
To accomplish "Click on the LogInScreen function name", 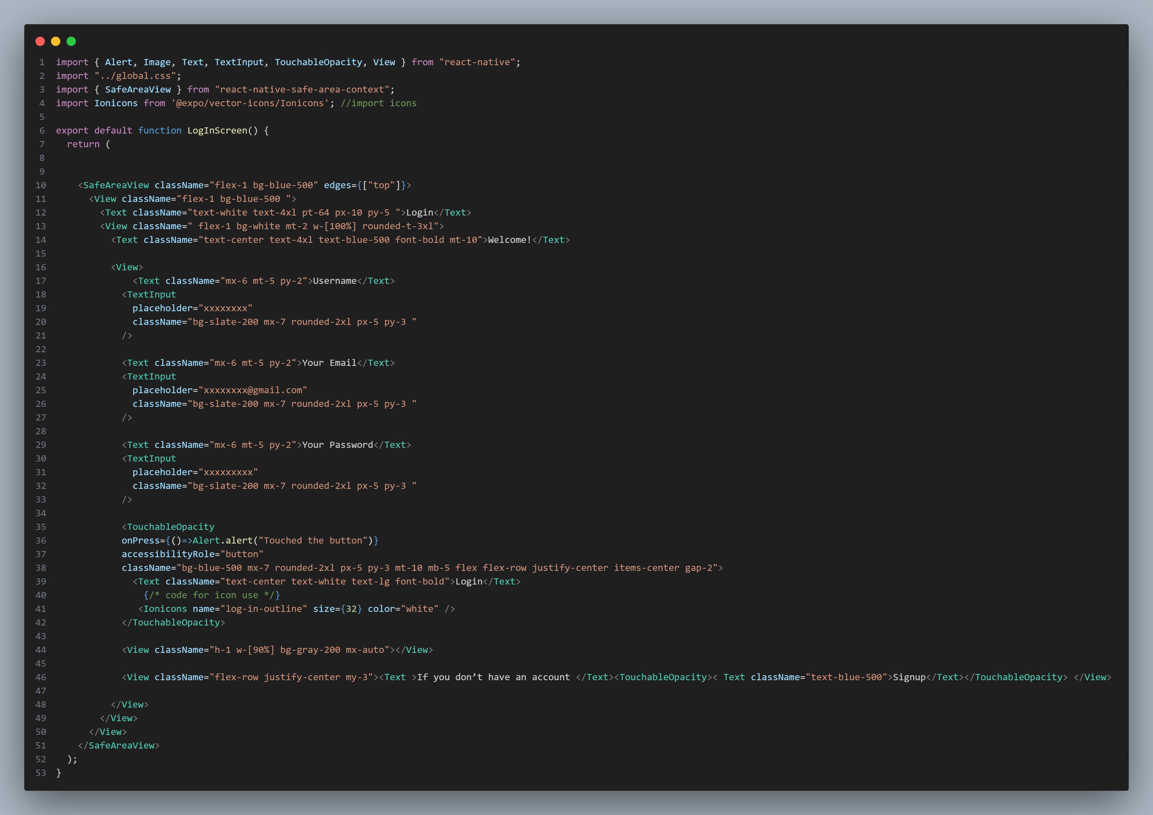I will 217,130.
